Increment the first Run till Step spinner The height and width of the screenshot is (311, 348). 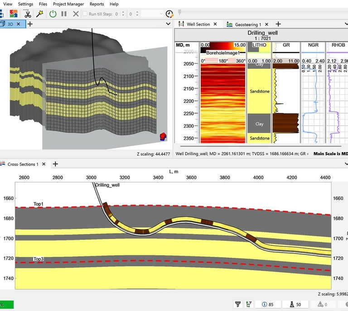pos(123,12)
